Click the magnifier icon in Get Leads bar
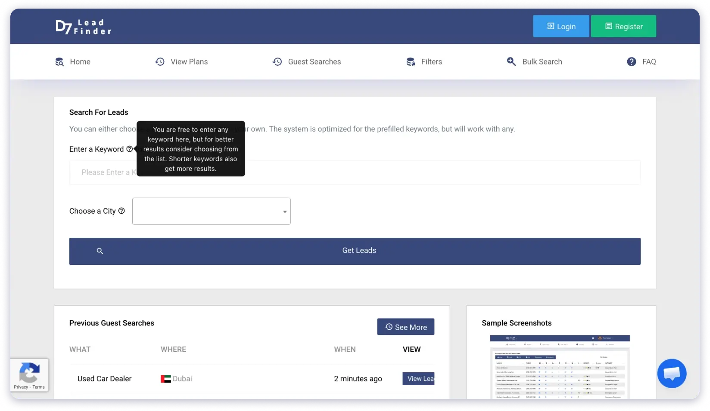710x411 pixels. (x=100, y=251)
